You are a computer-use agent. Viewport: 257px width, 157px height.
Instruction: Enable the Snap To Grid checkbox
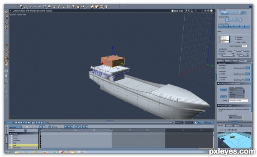pos(236,42)
